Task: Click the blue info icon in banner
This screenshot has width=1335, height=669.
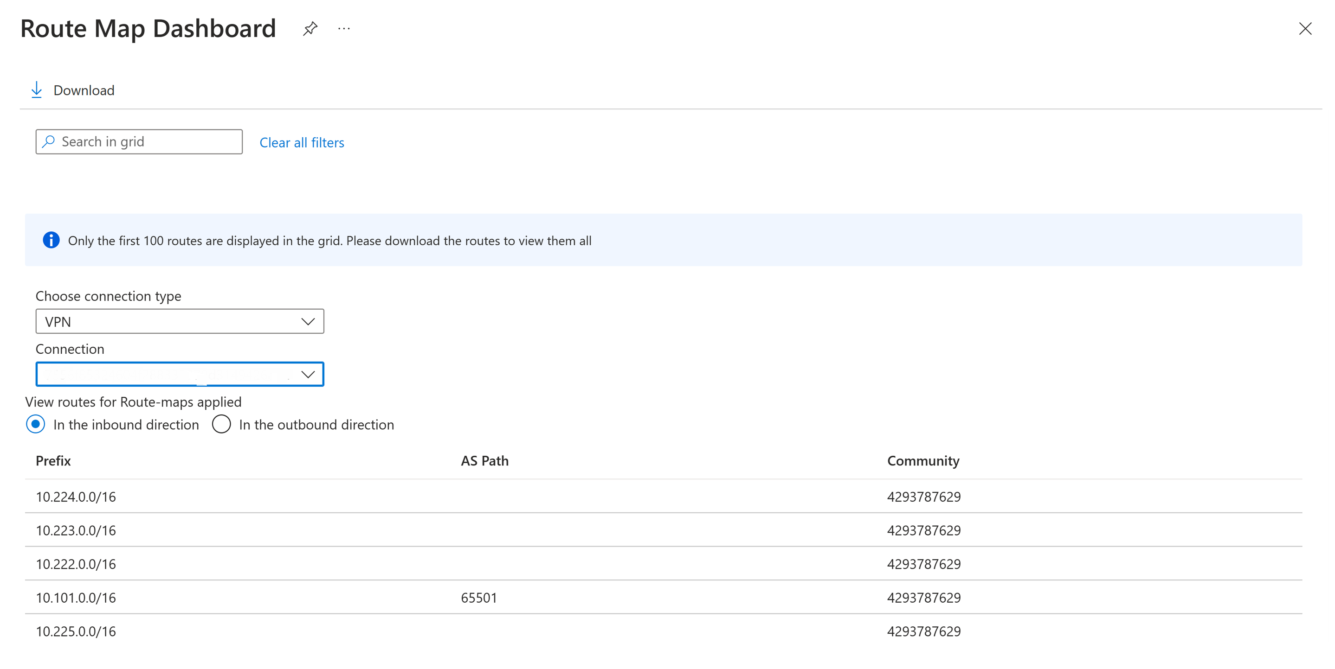Action: click(x=51, y=240)
